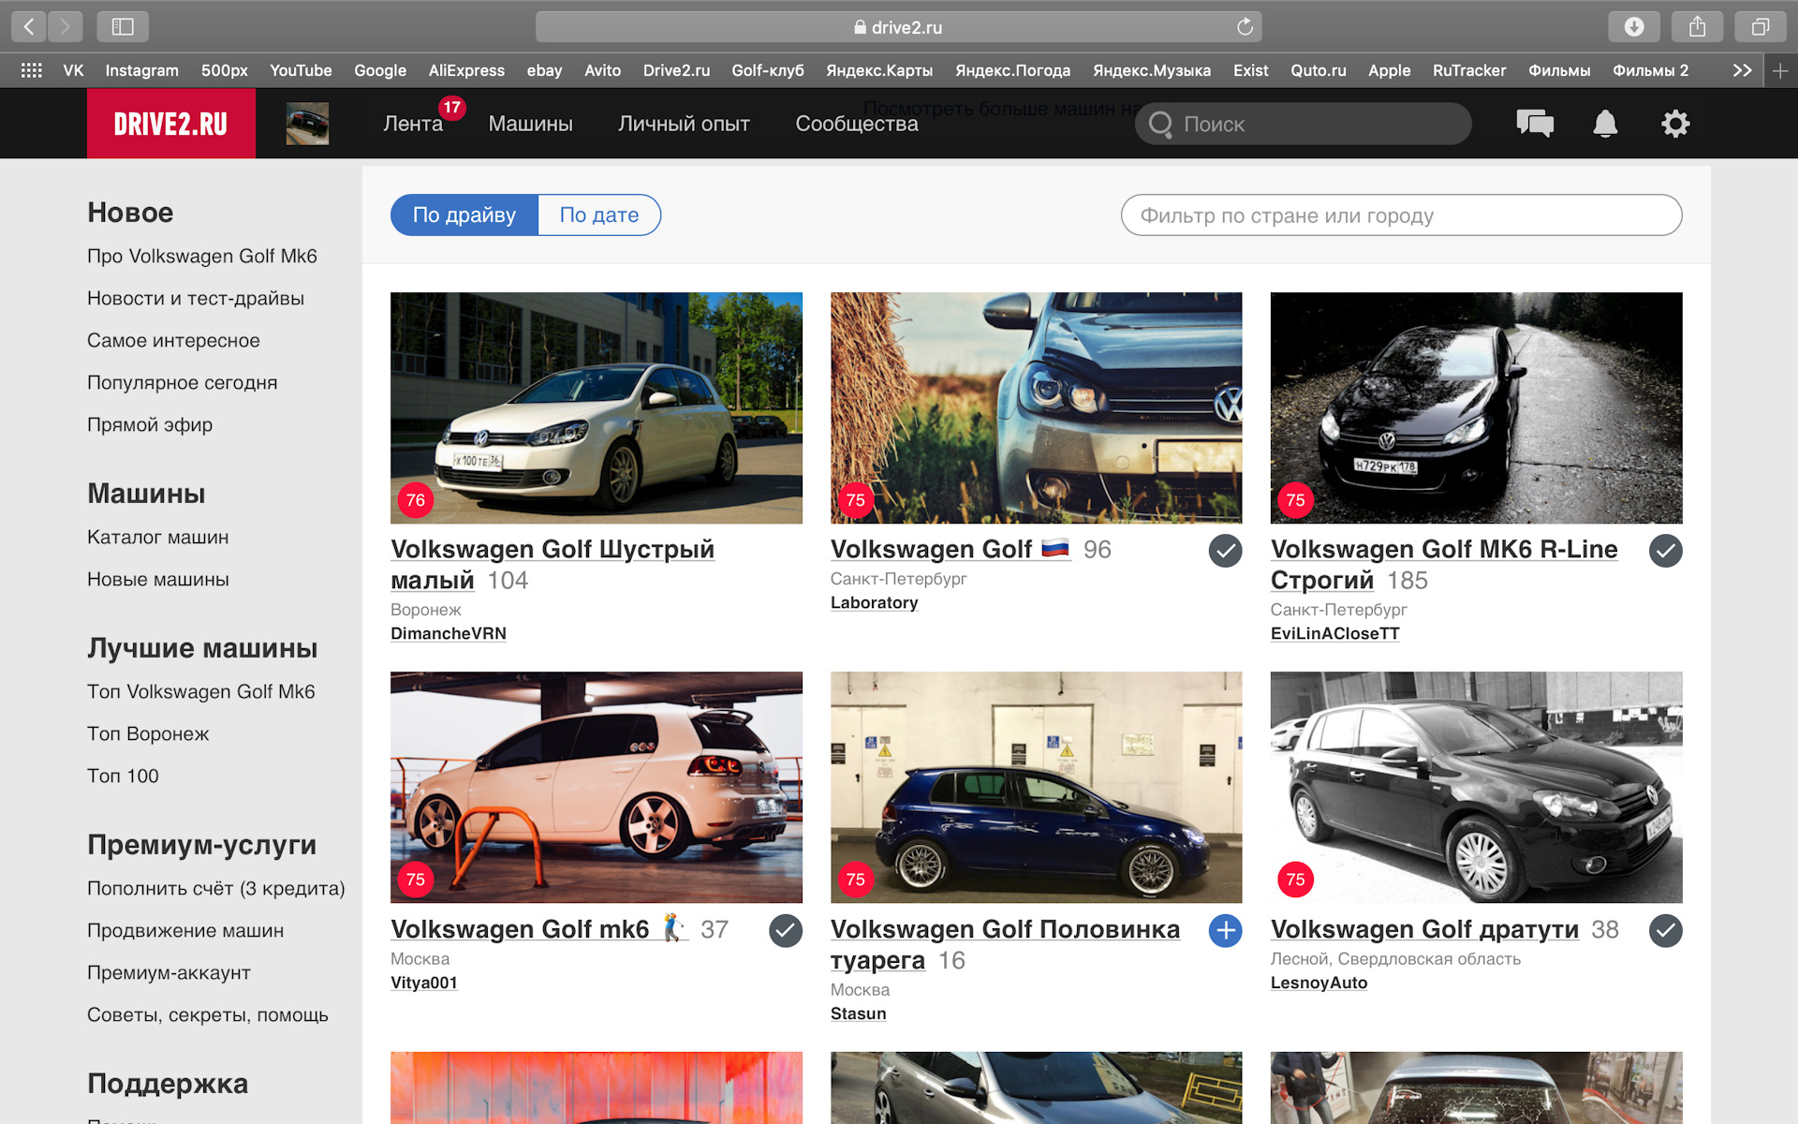Open the Сообщества menu item
The image size is (1798, 1124).
[857, 124]
